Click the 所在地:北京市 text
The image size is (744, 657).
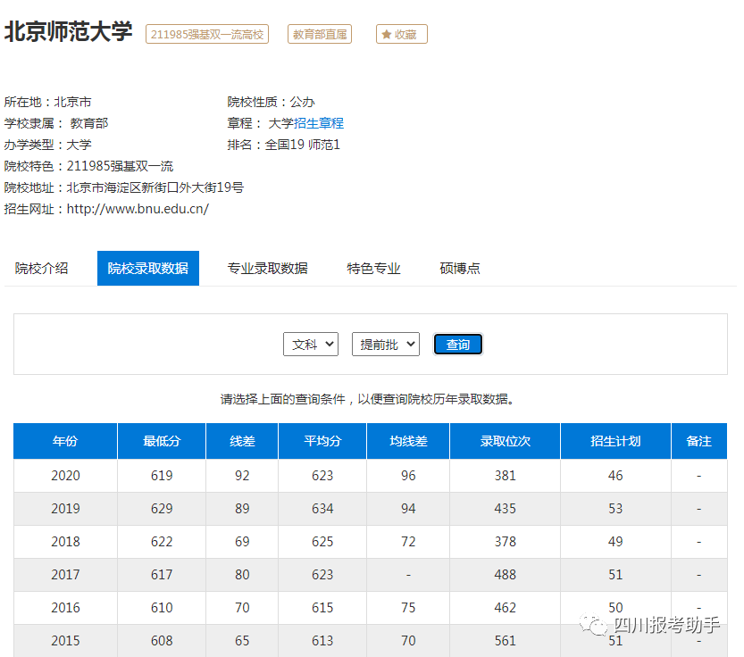(48, 102)
